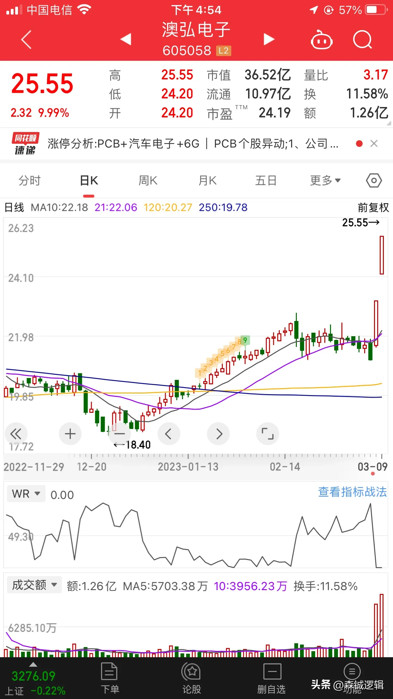Tap the 下单 order button

109,678
